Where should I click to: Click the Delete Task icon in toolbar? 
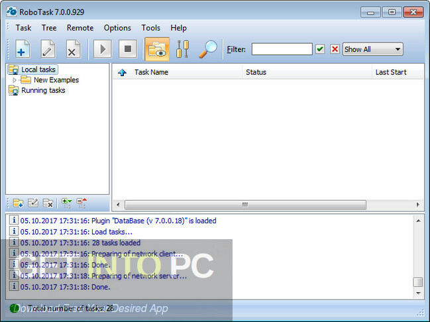click(73, 49)
